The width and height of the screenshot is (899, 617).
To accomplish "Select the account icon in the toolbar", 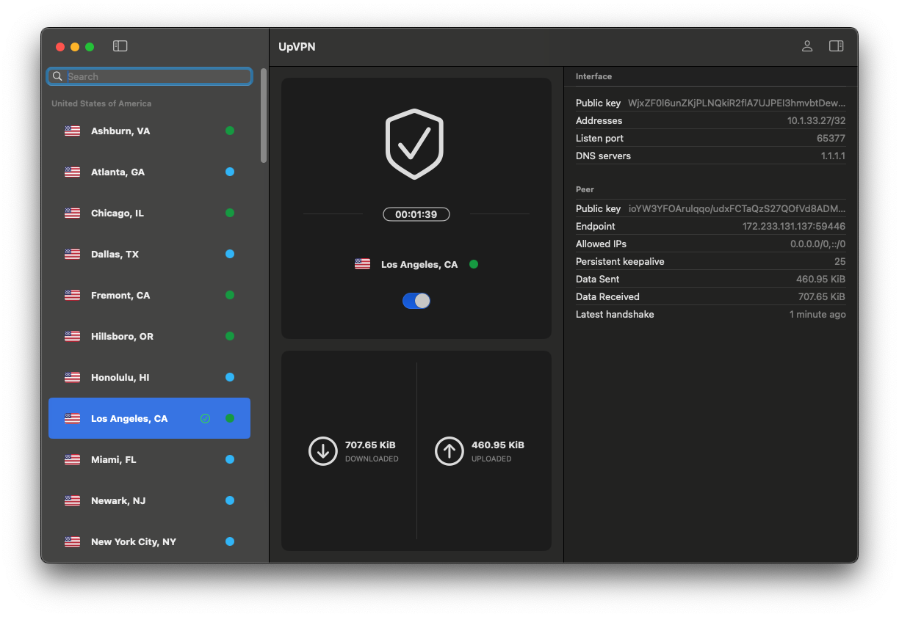I will (806, 45).
